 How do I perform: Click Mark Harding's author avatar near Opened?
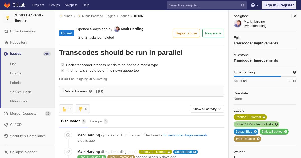click(x=117, y=29)
